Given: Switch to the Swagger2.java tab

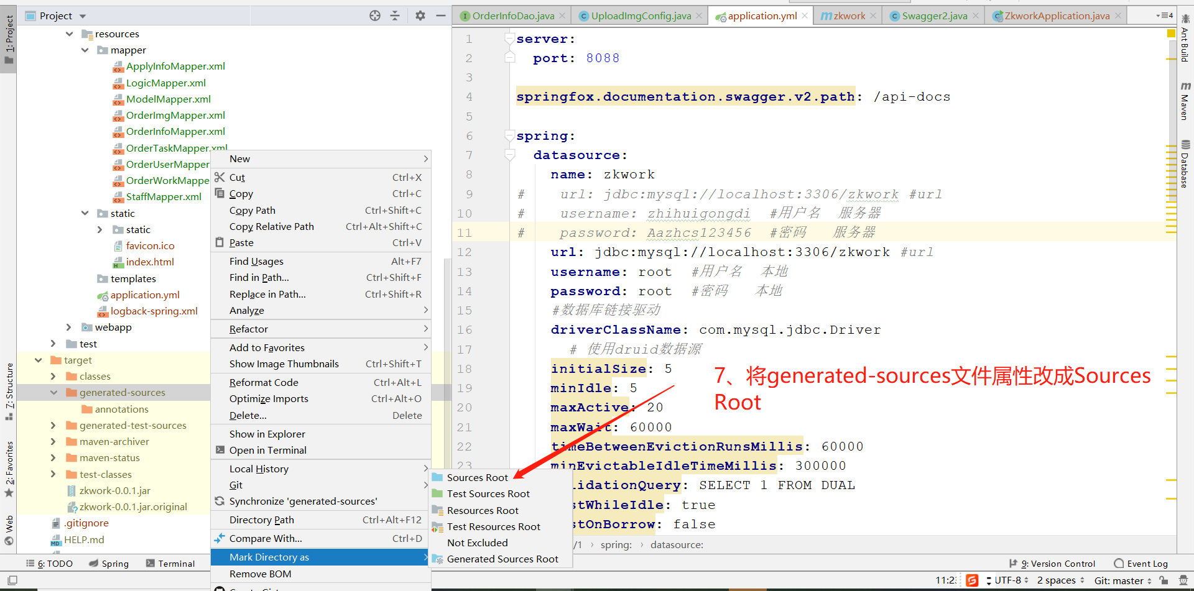Looking at the screenshot, I should [934, 16].
